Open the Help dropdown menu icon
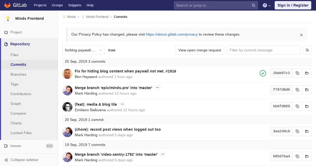316x166 pixels. tap(266, 5)
